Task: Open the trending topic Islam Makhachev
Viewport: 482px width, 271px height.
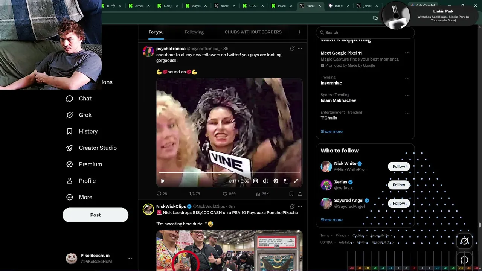Action: tap(338, 100)
